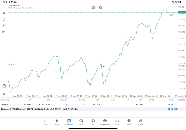Open the Mailbox (กล่องจดหมาย) tab
Image resolution: width=186 pixels, height=130 pixels.
click(105, 122)
